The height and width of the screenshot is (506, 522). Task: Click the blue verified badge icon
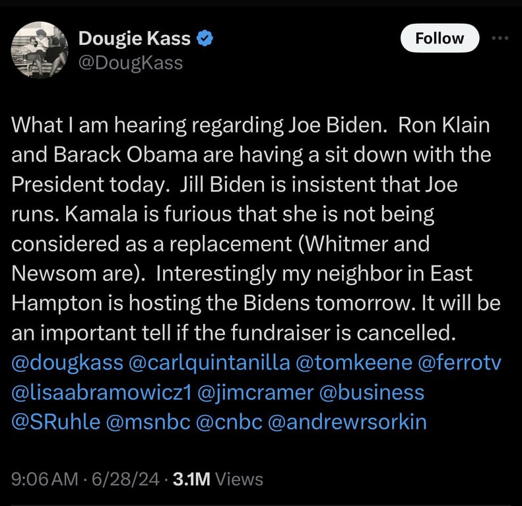click(x=205, y=39)
